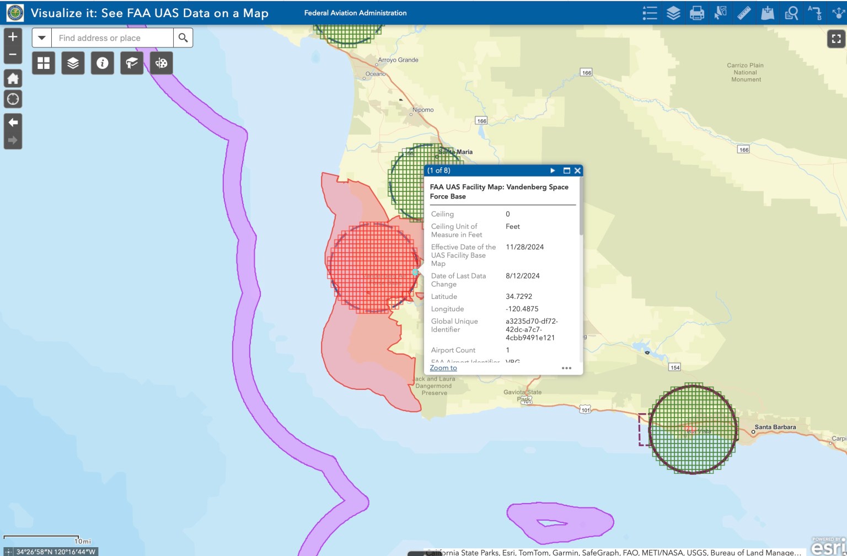Click the Find address or place field

coord(112,38)
